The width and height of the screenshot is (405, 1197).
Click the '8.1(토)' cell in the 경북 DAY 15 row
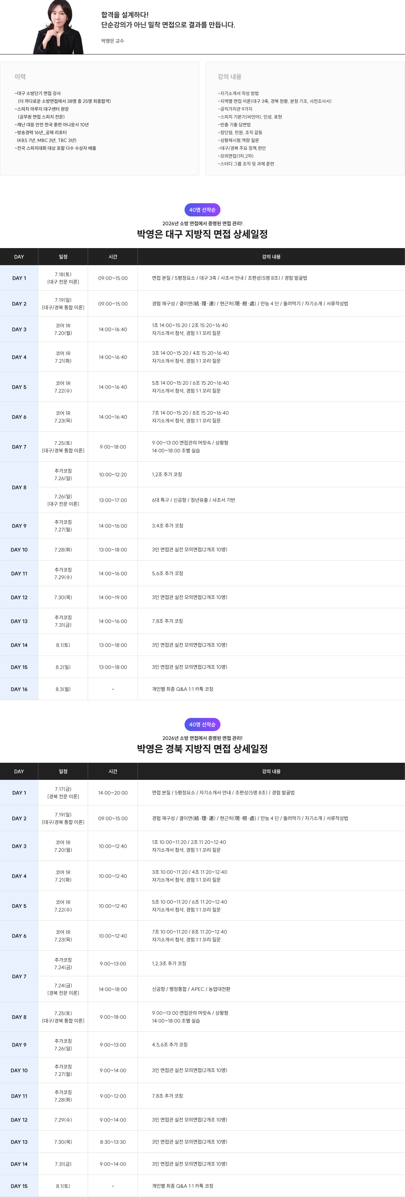pos(63,1186)
